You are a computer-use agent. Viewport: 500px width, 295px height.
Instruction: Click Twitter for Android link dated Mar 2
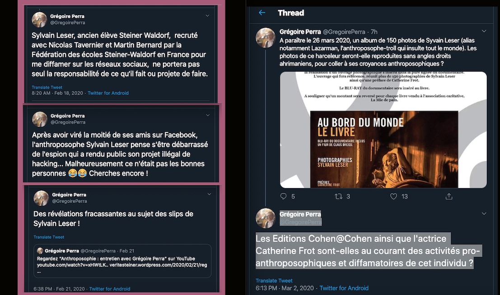[x=344, y=288]
